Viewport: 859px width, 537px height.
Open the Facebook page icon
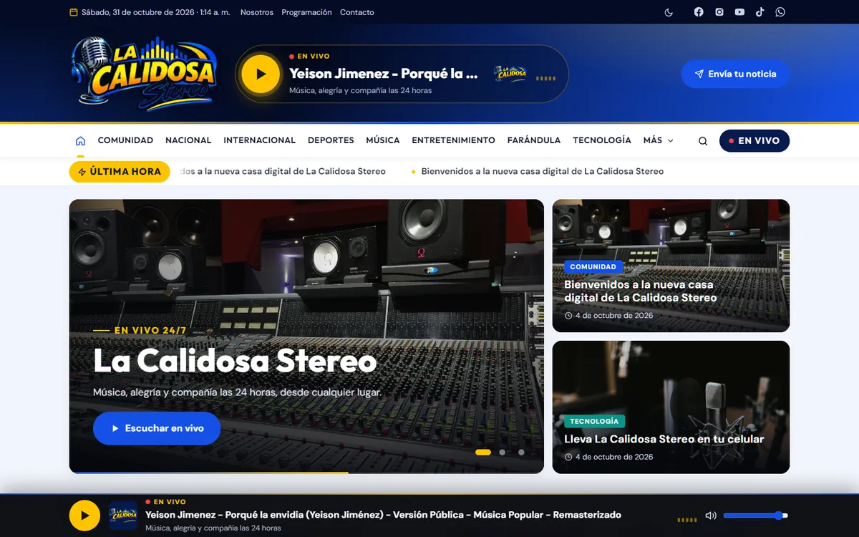699,12
